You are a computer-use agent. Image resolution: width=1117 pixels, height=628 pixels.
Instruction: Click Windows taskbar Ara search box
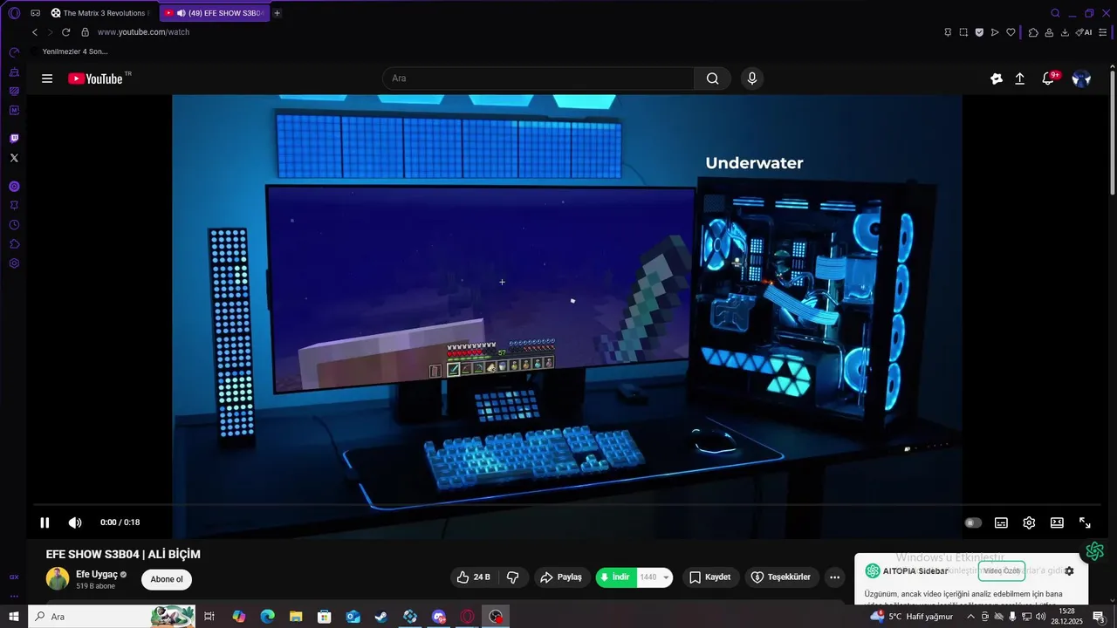(x=113, y=617)
